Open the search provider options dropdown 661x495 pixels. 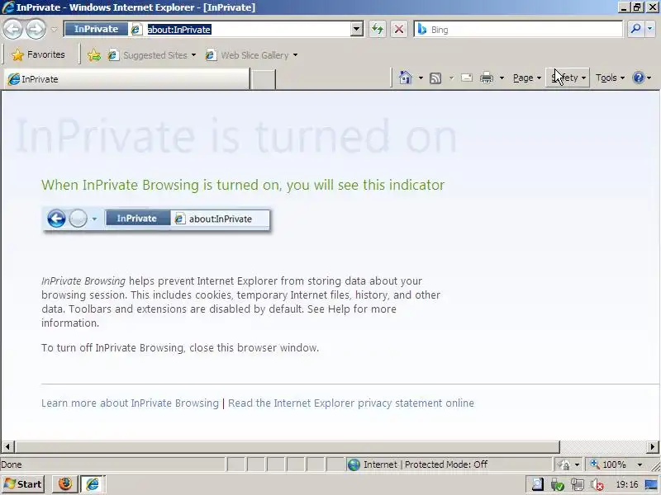tap(649, 29)
